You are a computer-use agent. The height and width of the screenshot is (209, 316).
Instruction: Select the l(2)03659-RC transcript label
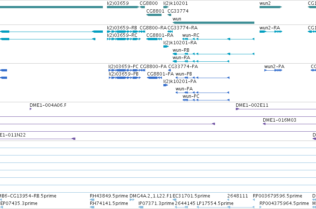click(x=122, y=35)
